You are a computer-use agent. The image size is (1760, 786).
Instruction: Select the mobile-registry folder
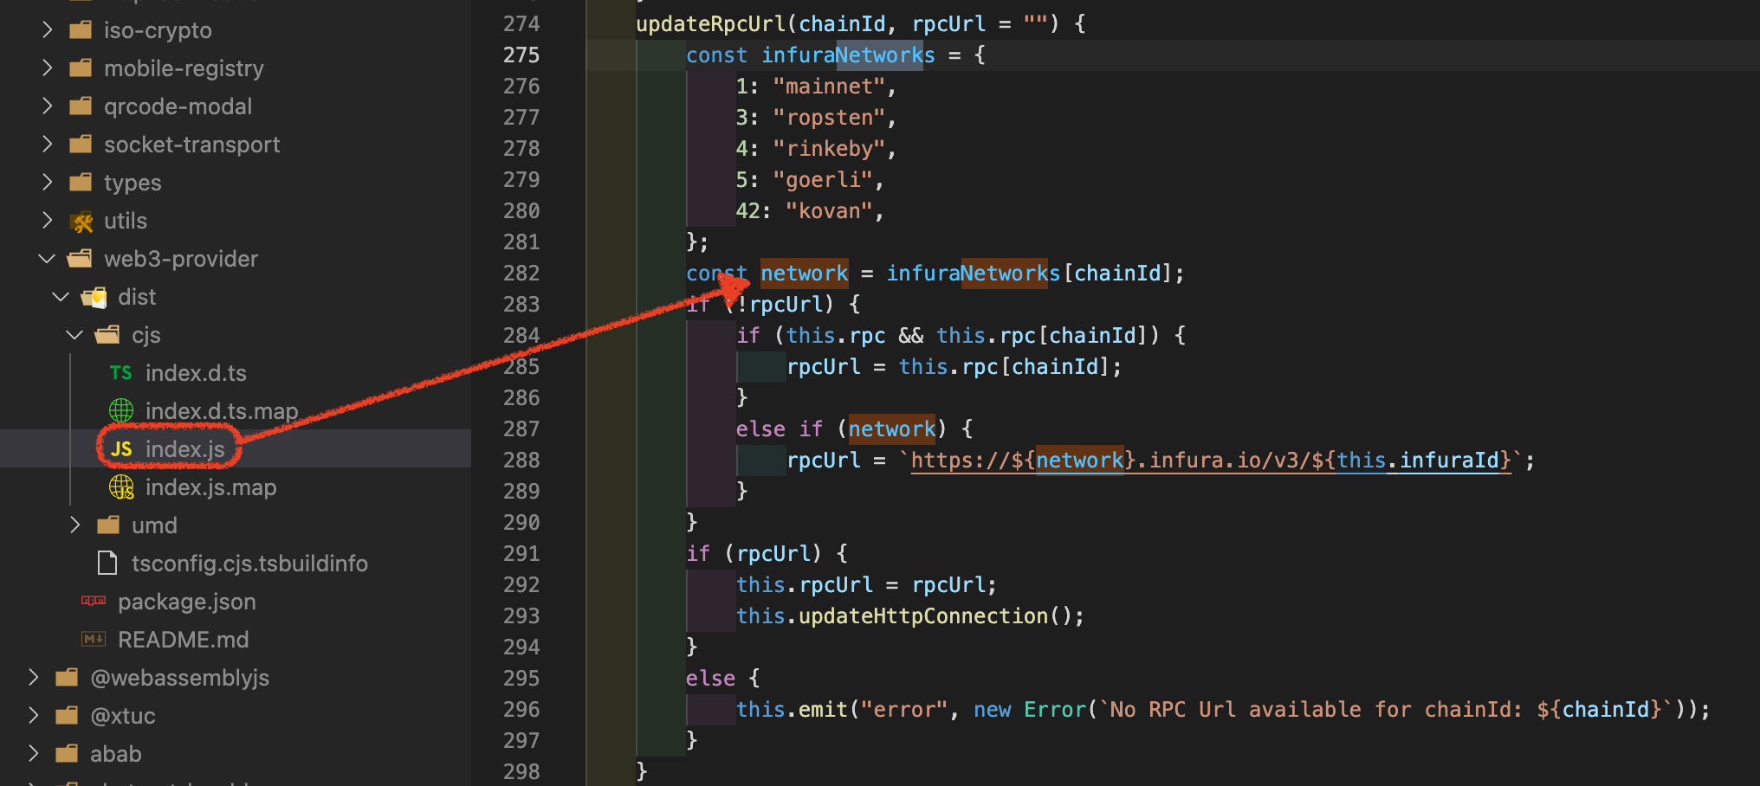pyautogui.click(x=184, y=68)
